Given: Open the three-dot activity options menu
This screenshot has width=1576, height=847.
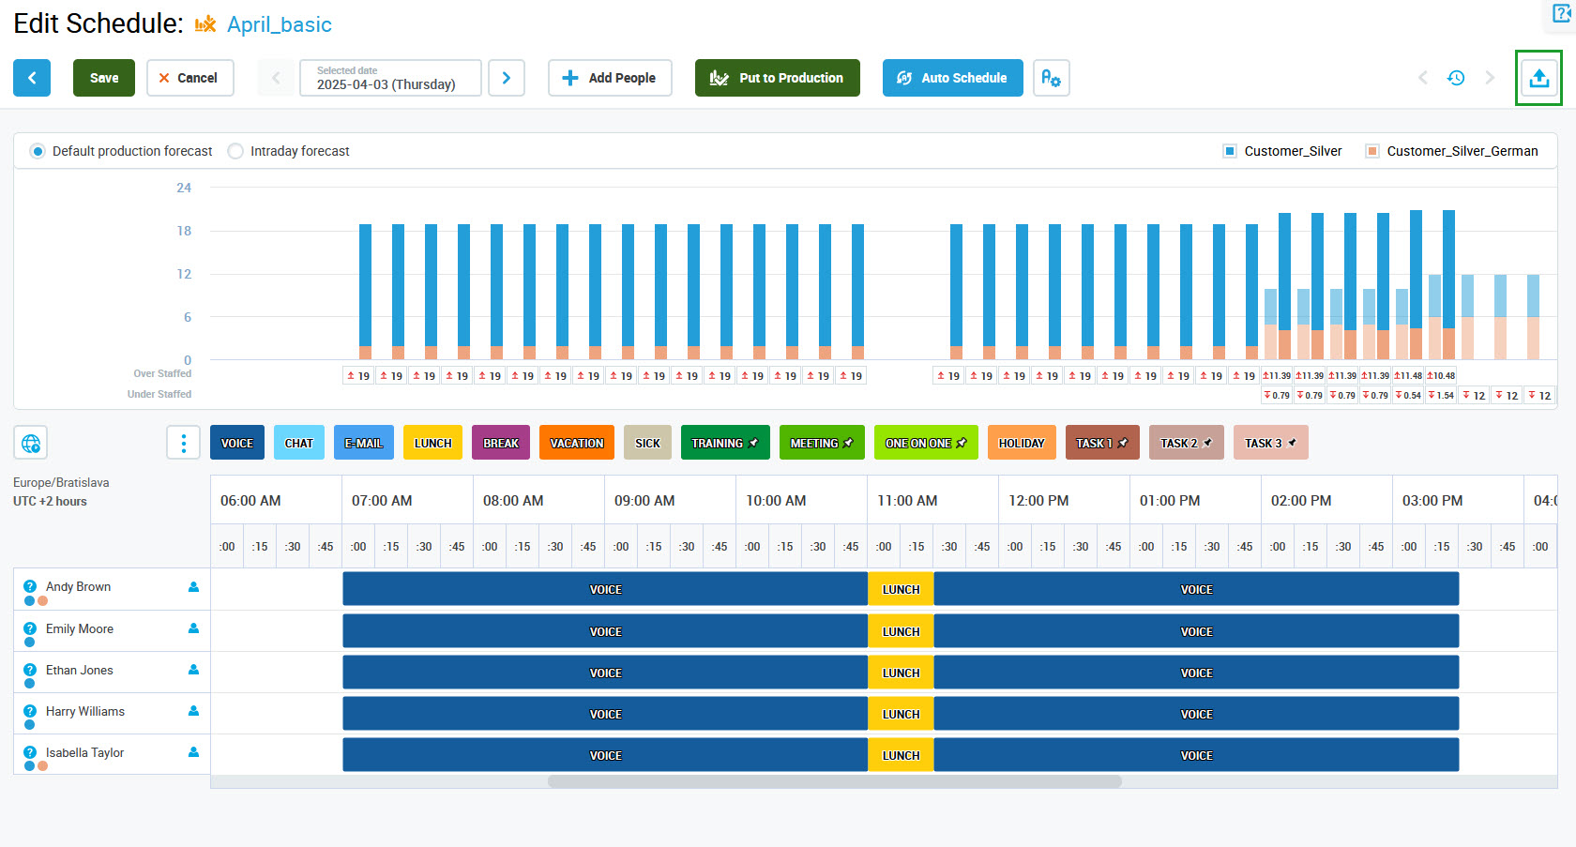Looking at the screenshot, I should 183,443.
